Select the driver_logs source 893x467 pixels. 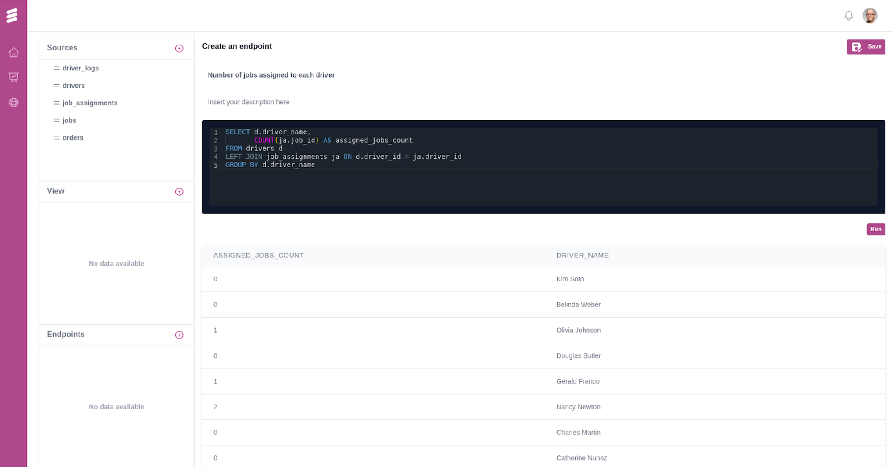tap(81, 68)
